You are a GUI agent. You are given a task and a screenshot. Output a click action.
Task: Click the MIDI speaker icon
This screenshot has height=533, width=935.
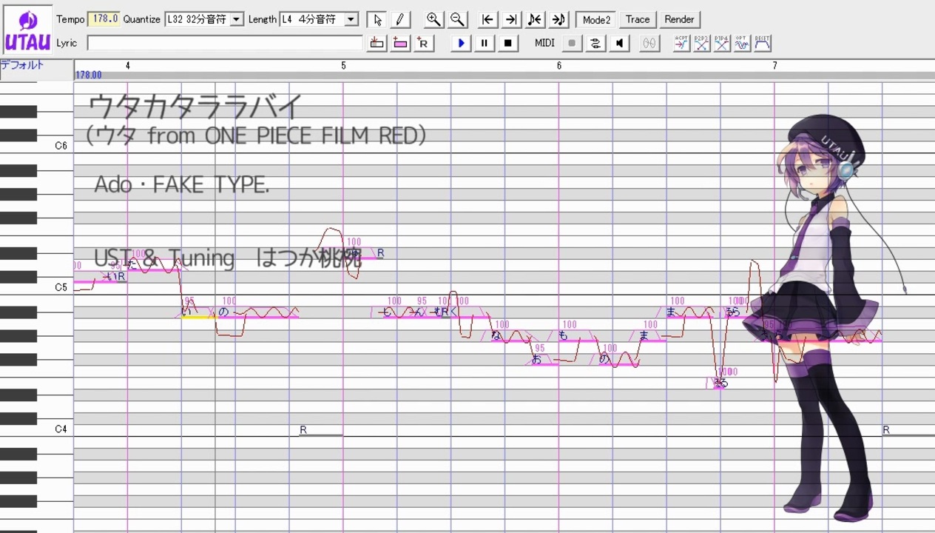619,43
